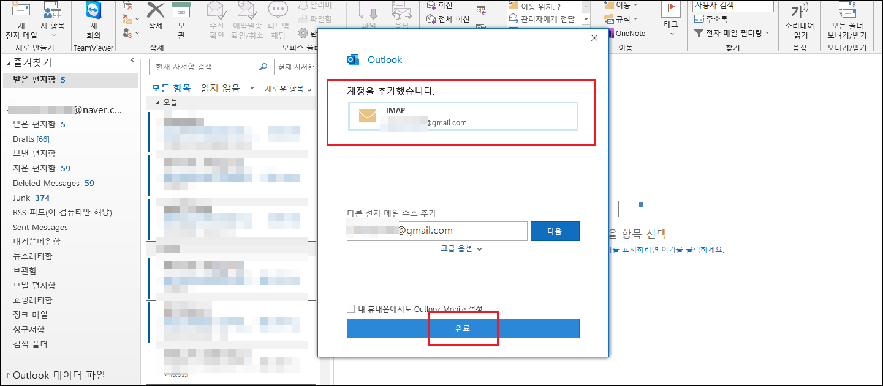The height and width of the screenshot is (386, 883).
Task: Archive message with 보관 button
Action: pyautogui.click(x=181, y=21)
